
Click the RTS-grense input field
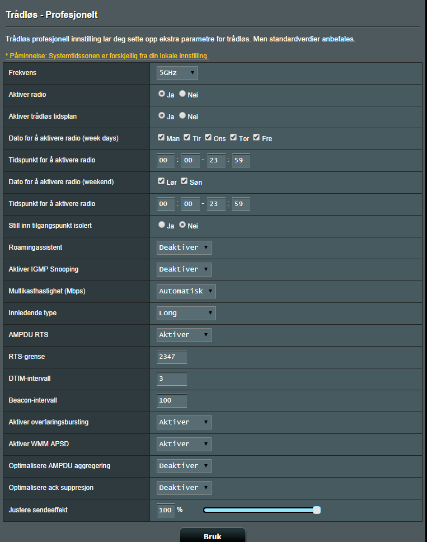coord(172,357)
